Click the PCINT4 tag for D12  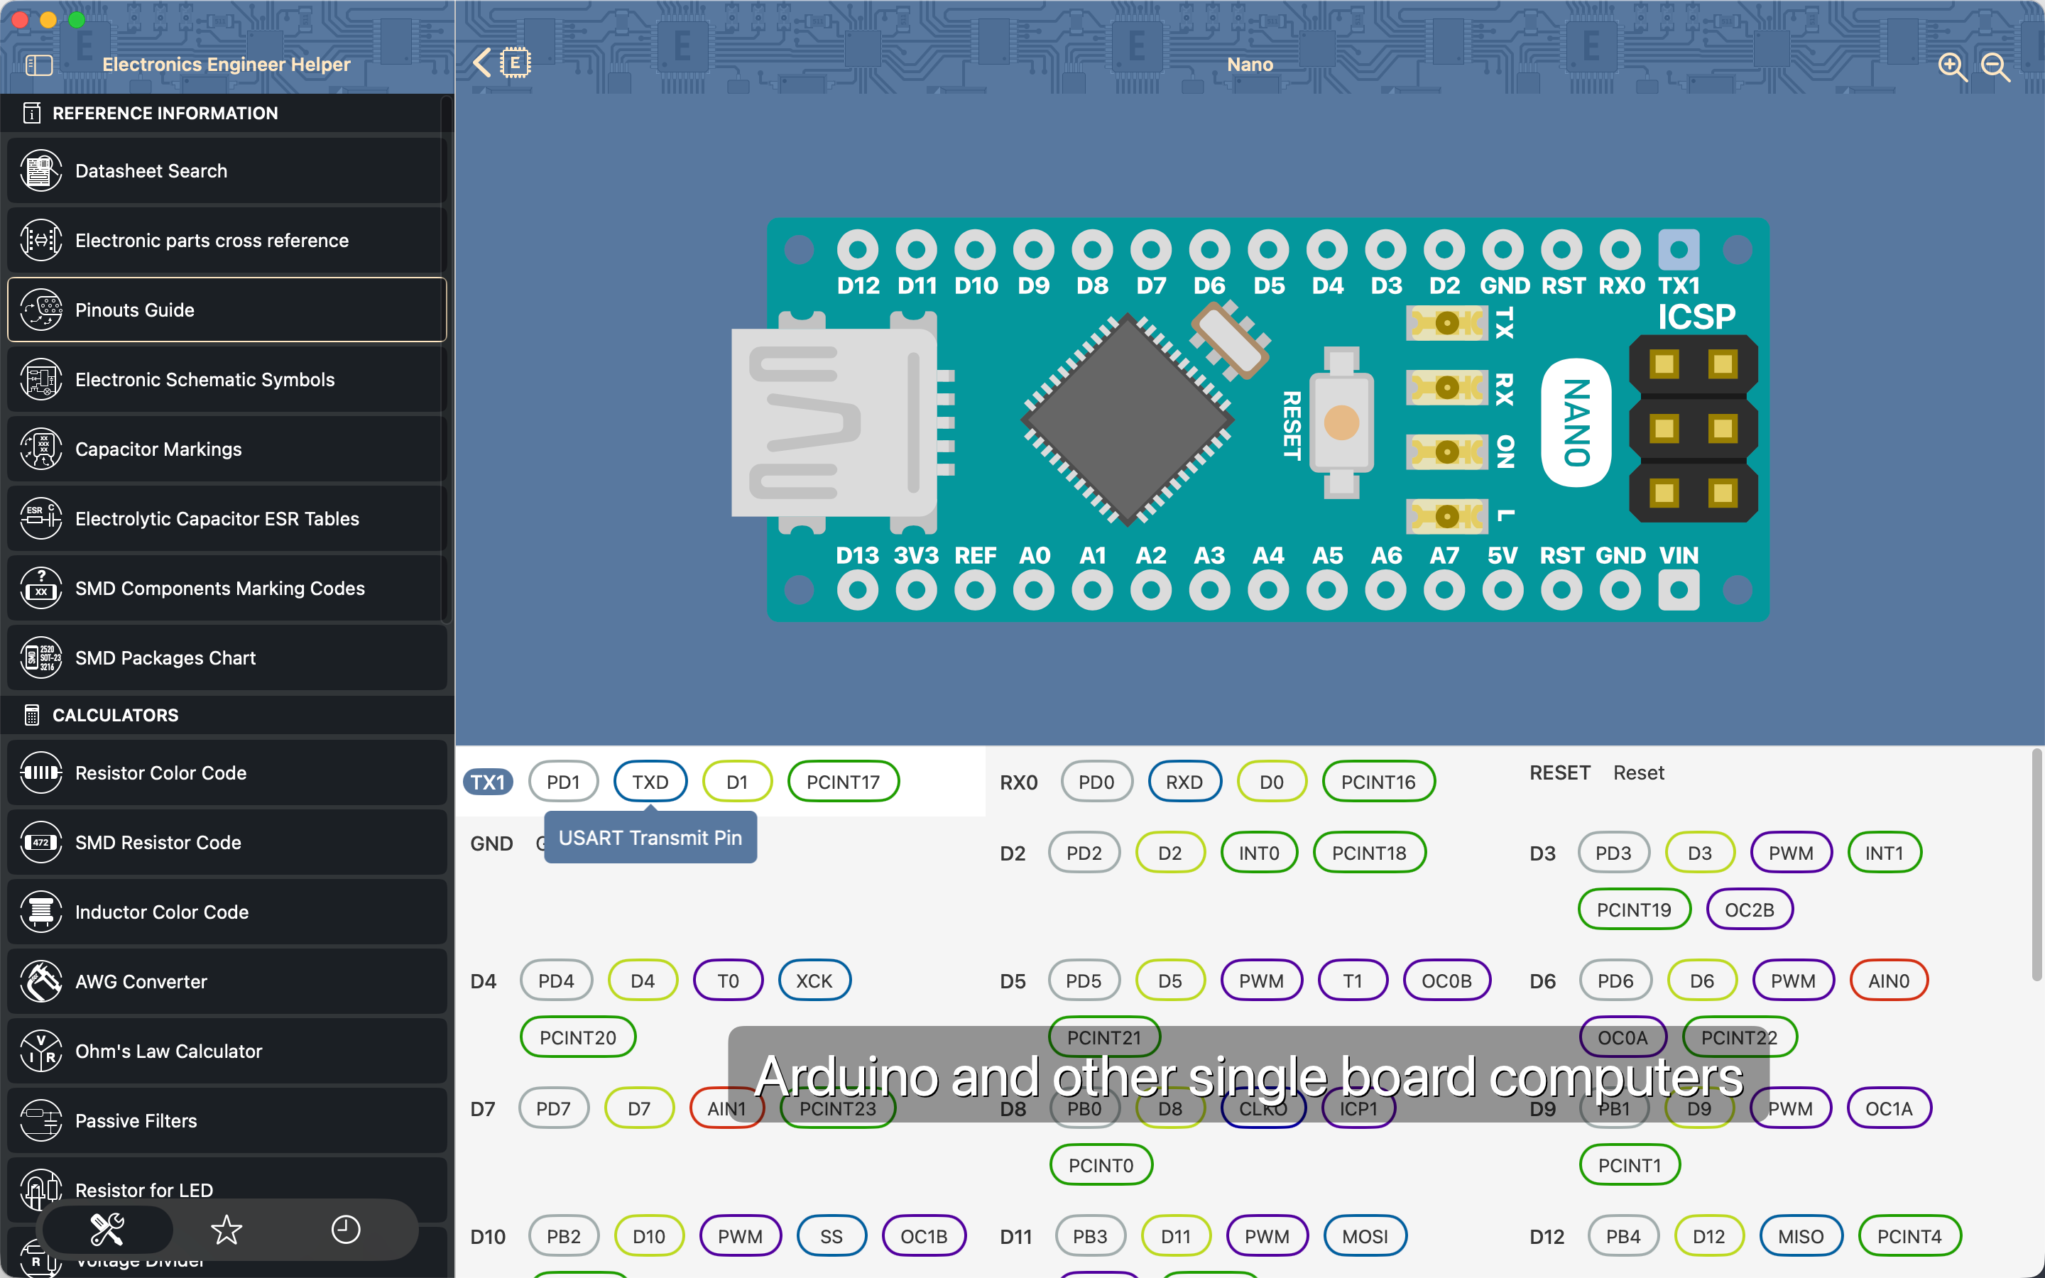click(x=1909, y=1235)
